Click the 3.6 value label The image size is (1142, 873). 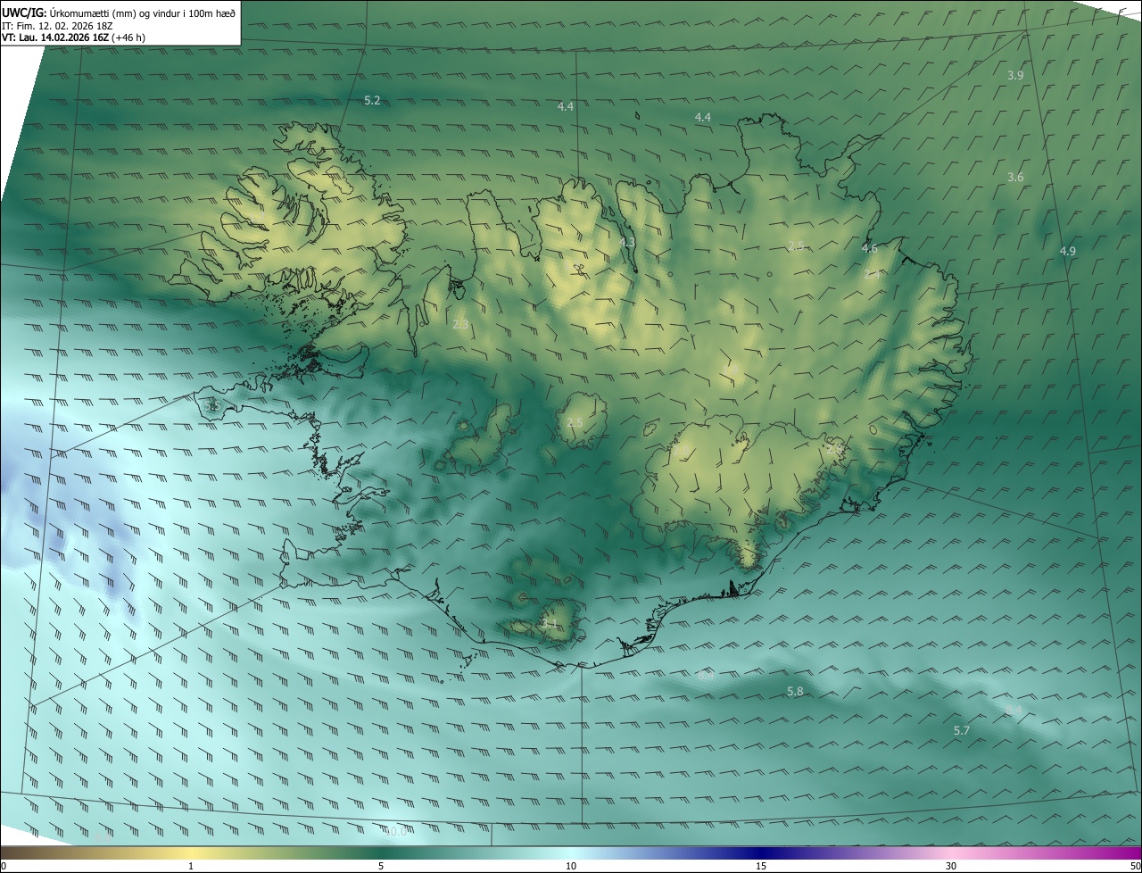pos(1015,178)
